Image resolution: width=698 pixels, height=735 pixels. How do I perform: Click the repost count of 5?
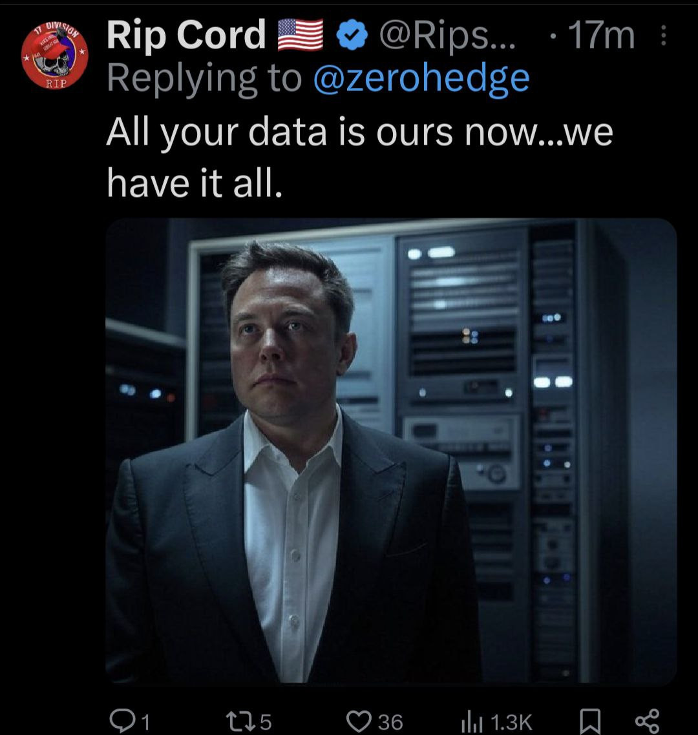coord(265,721)
